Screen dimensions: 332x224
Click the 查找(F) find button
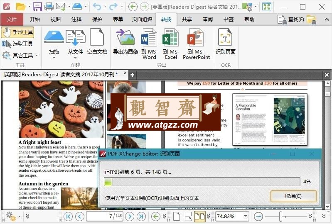click(x=291, y=19)
